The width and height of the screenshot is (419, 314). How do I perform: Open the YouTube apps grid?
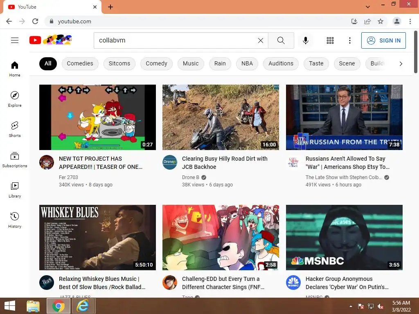330,40
